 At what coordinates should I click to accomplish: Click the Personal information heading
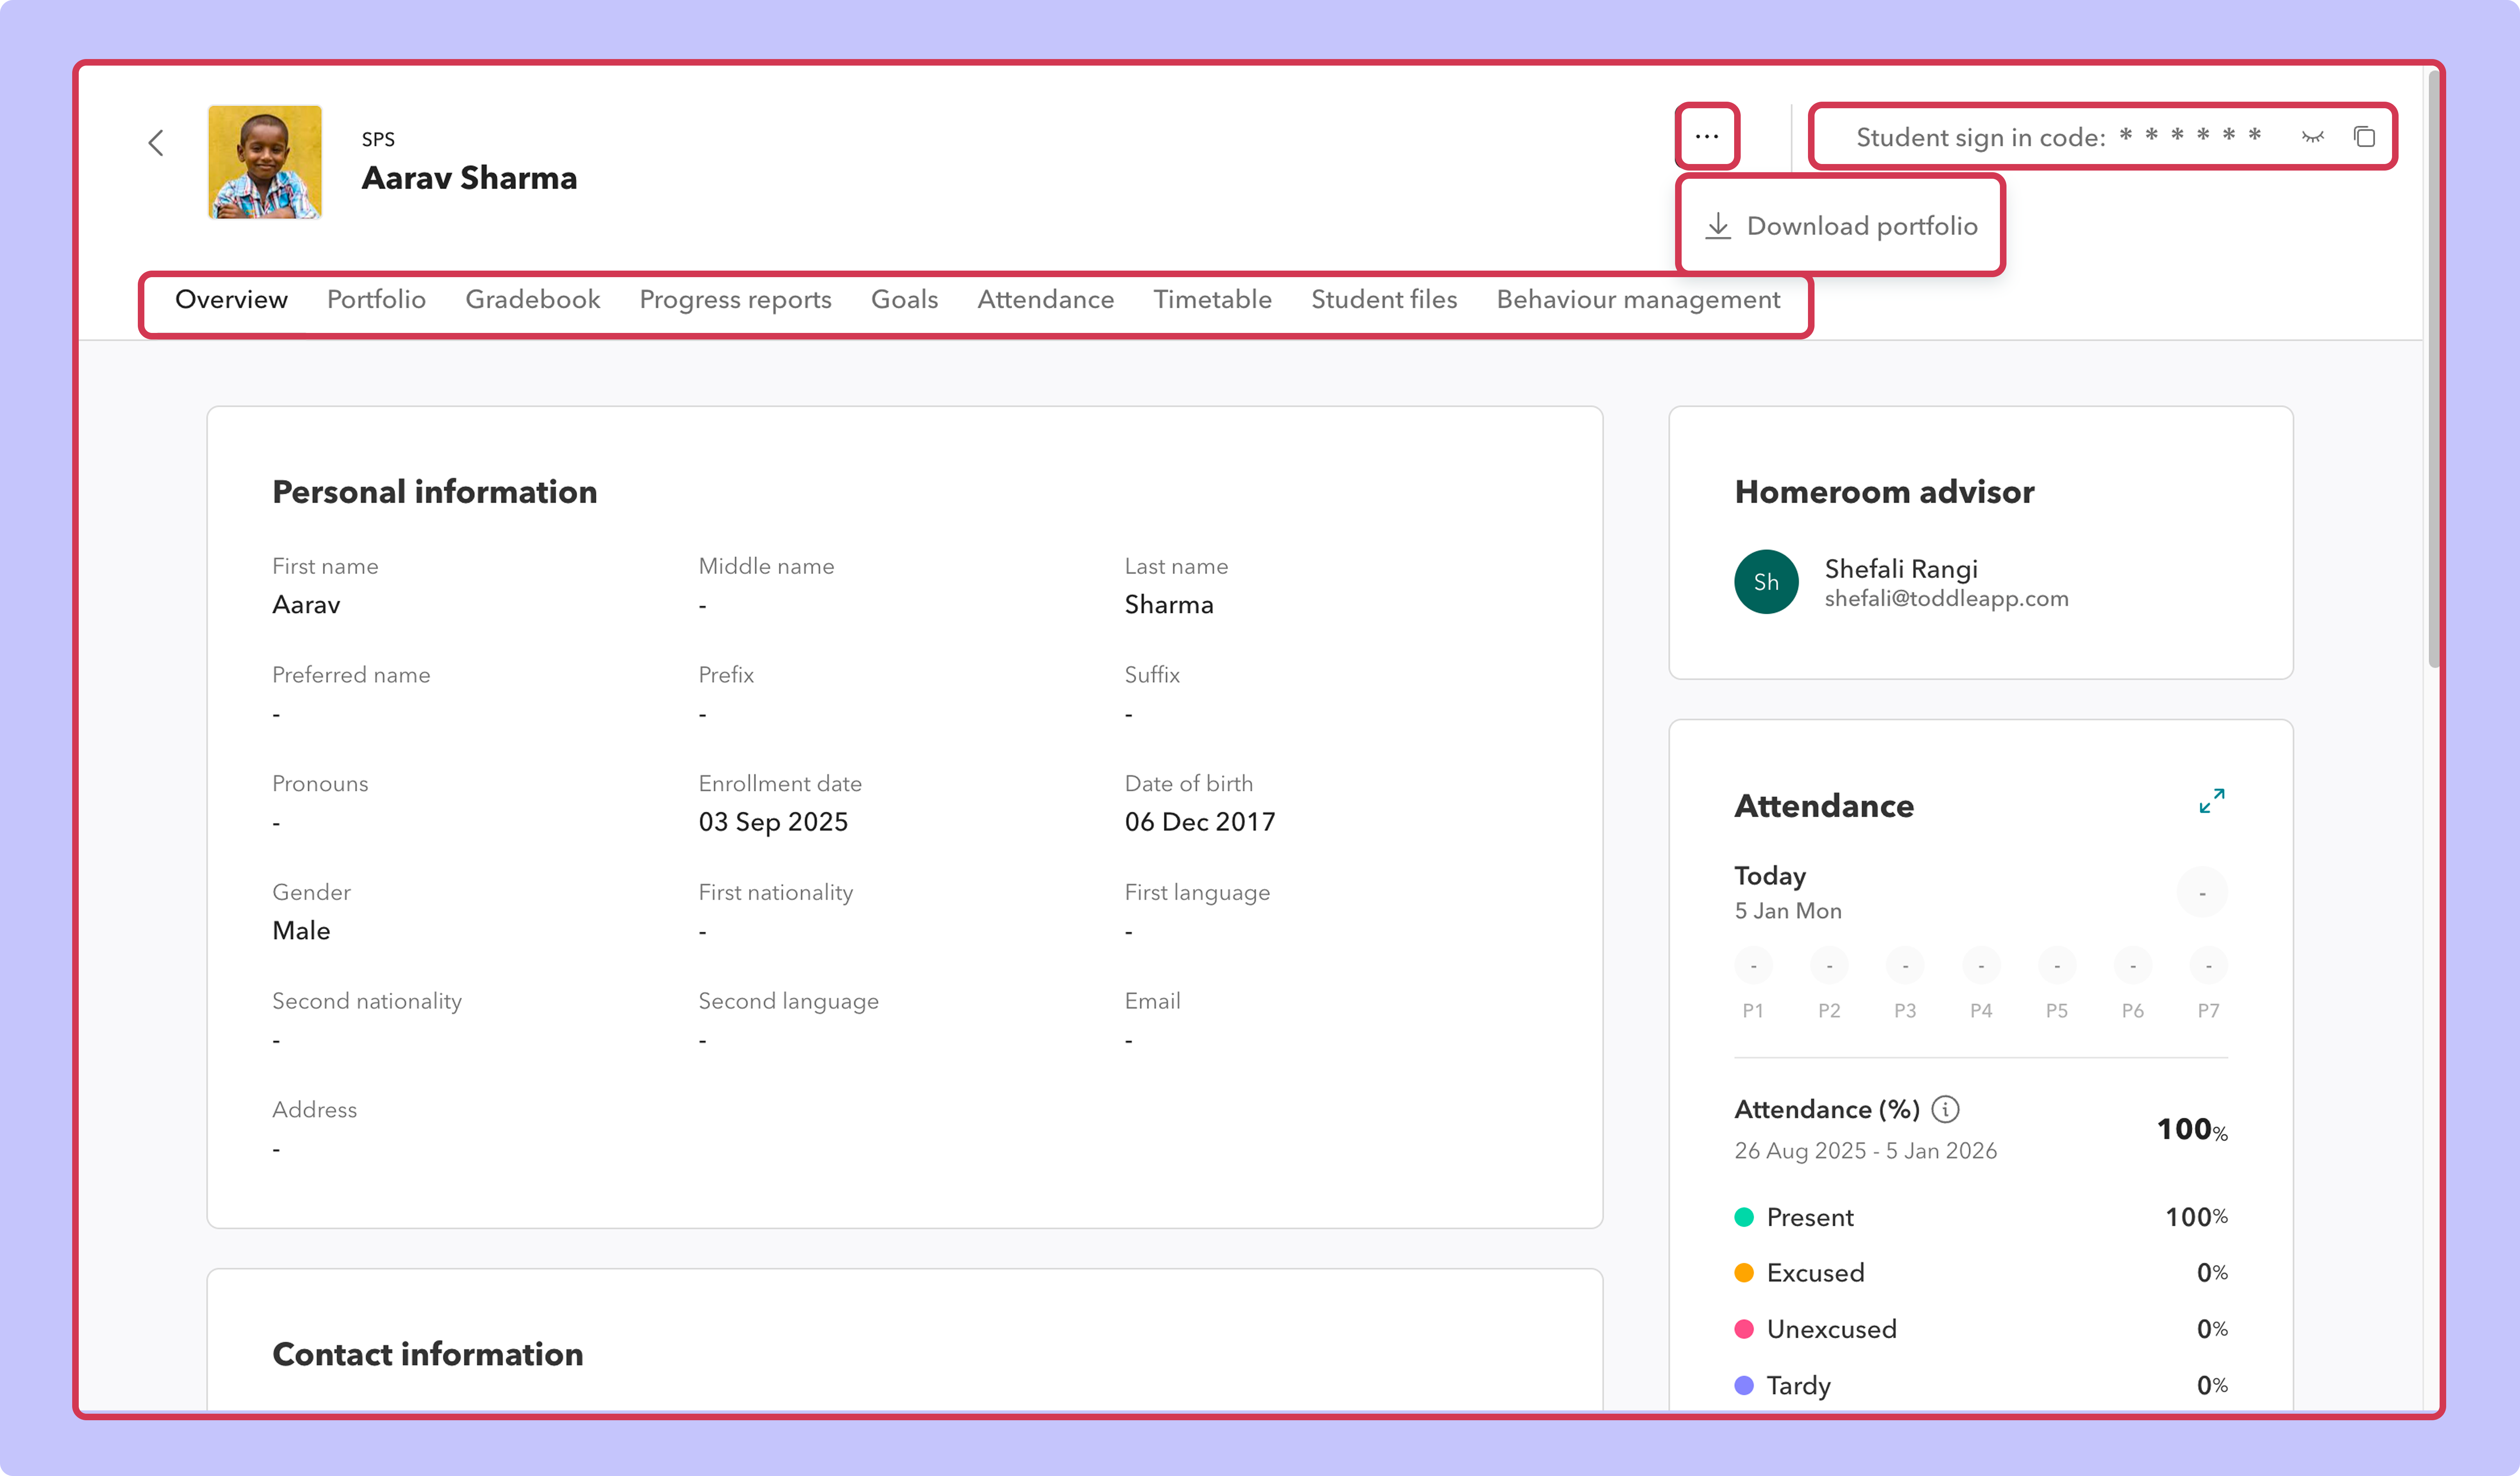point(435,492)
